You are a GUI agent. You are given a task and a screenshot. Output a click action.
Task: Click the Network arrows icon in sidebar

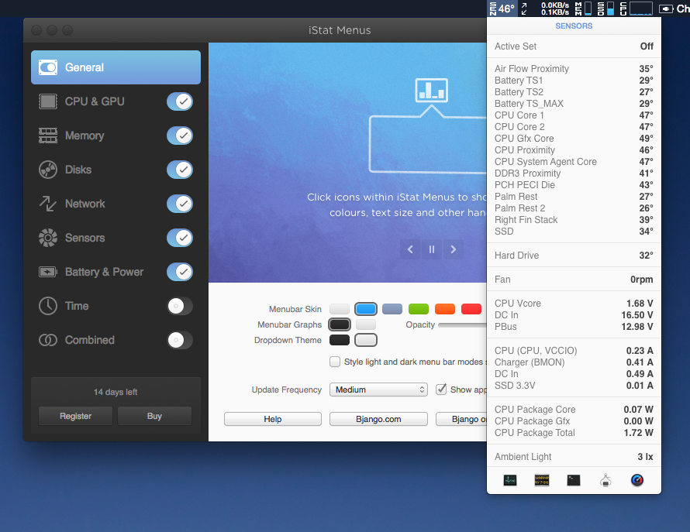[x=48, y=204]
